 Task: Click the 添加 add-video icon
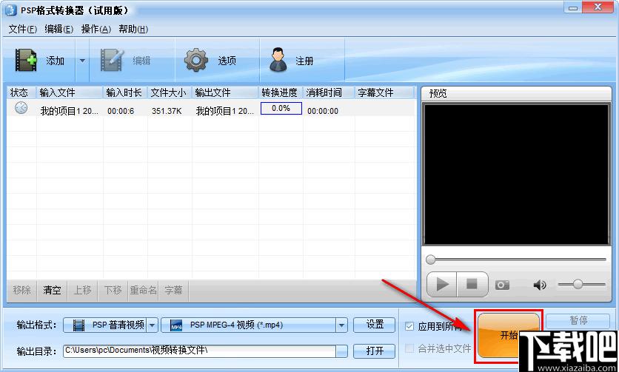(26, 61)
